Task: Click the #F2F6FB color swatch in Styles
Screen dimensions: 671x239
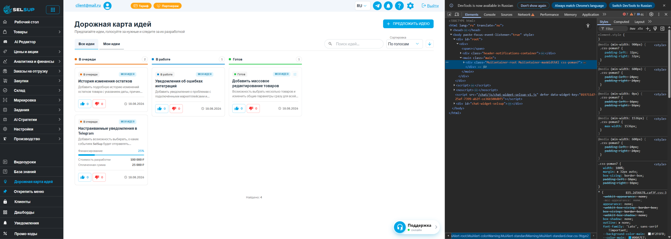Action: pyautogui.click(x=650, y=234)
